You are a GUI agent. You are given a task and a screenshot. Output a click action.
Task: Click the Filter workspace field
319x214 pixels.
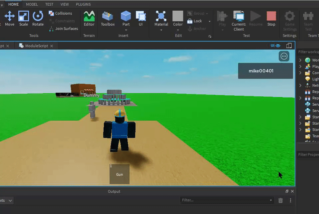click(308, 52)
